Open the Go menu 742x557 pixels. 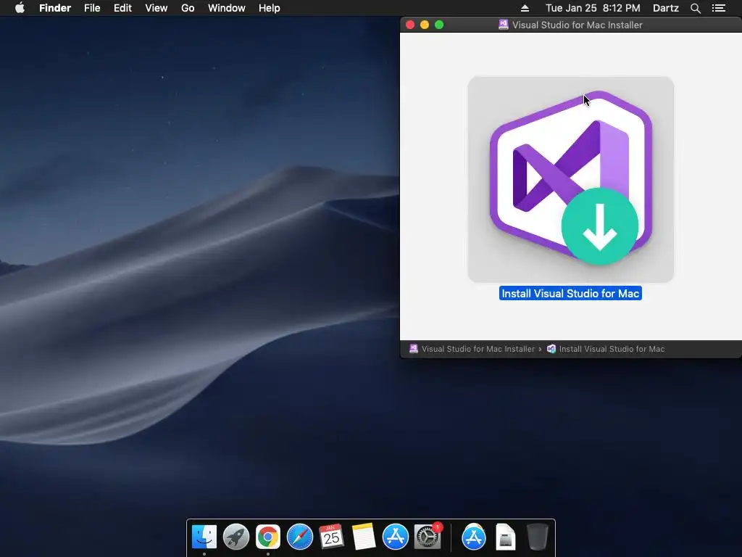click(x=188, y=8)
